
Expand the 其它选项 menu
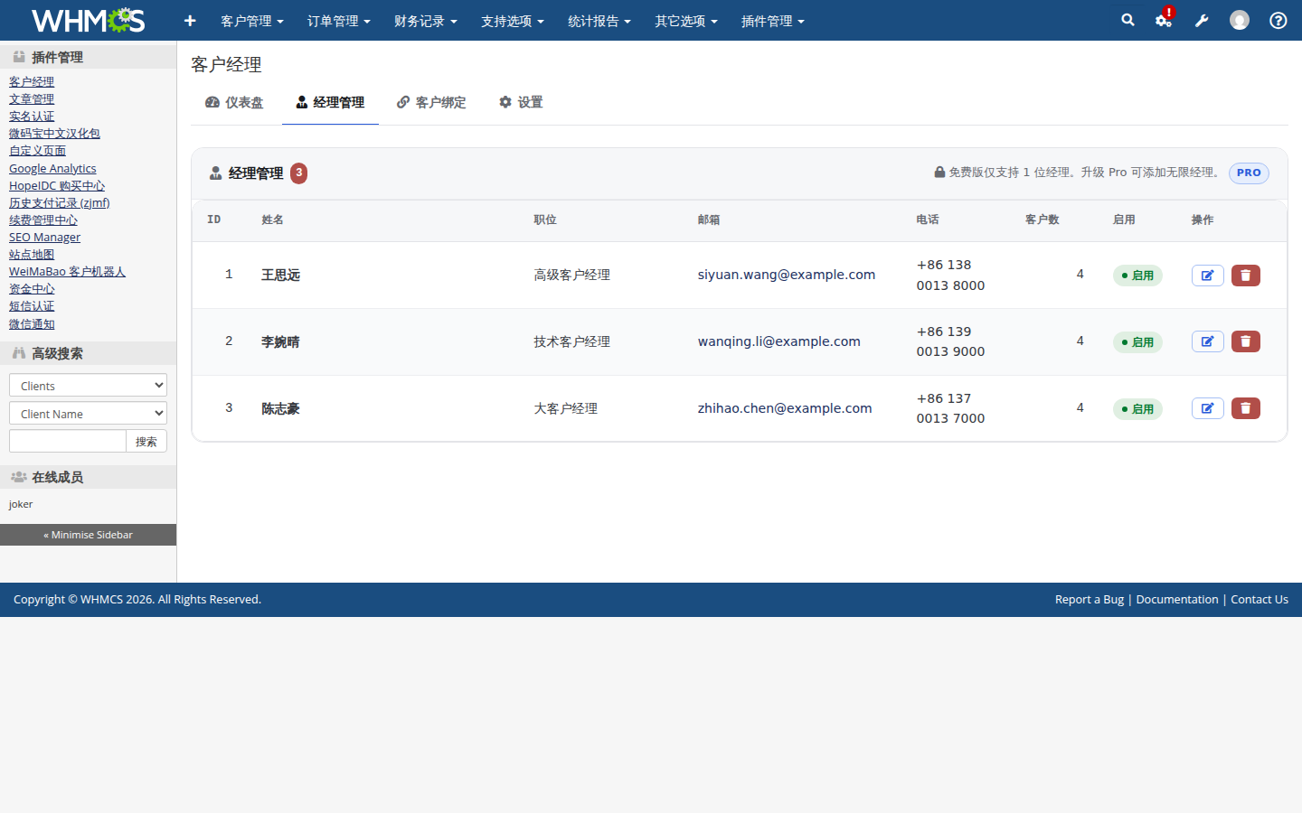686,21
